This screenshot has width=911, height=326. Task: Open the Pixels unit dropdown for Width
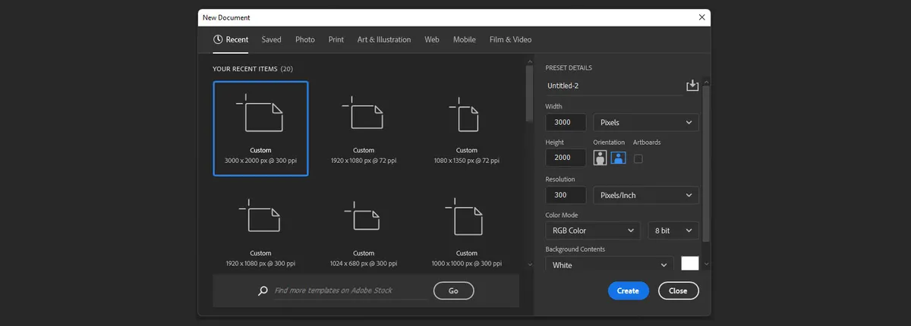[645, 122]
